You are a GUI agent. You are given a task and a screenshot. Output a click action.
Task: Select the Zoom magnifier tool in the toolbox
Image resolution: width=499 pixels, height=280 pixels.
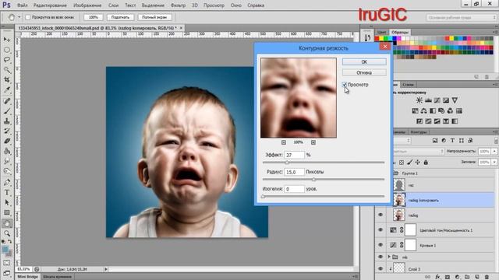click(7, 233)
